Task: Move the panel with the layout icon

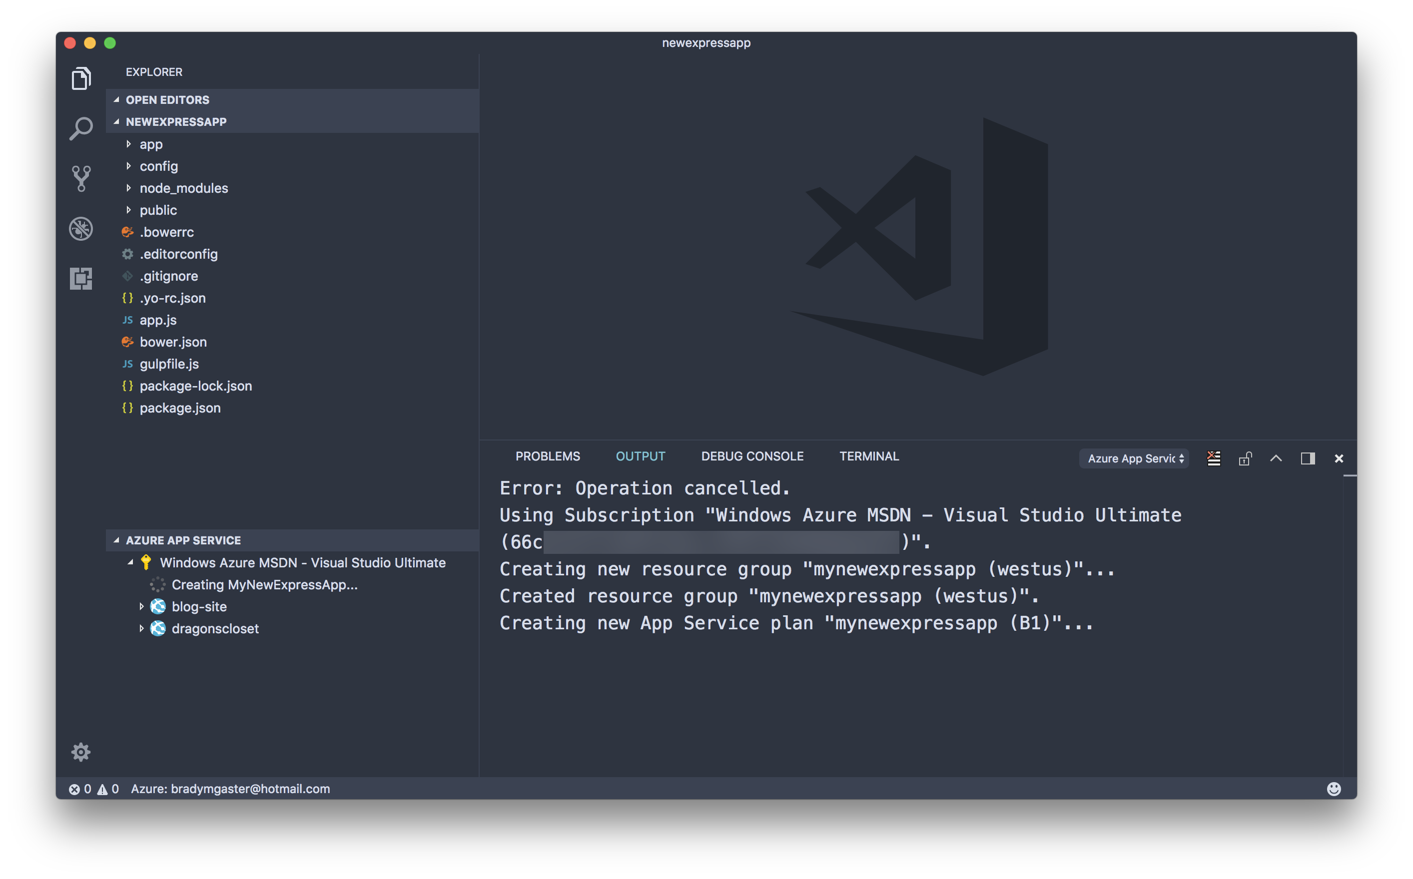Action: (1308, 458)
